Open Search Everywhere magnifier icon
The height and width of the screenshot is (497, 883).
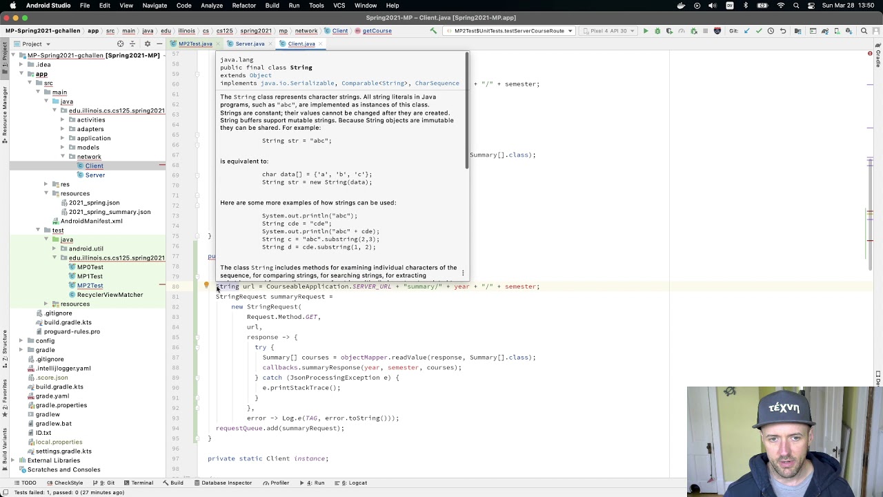pos(864,30)
